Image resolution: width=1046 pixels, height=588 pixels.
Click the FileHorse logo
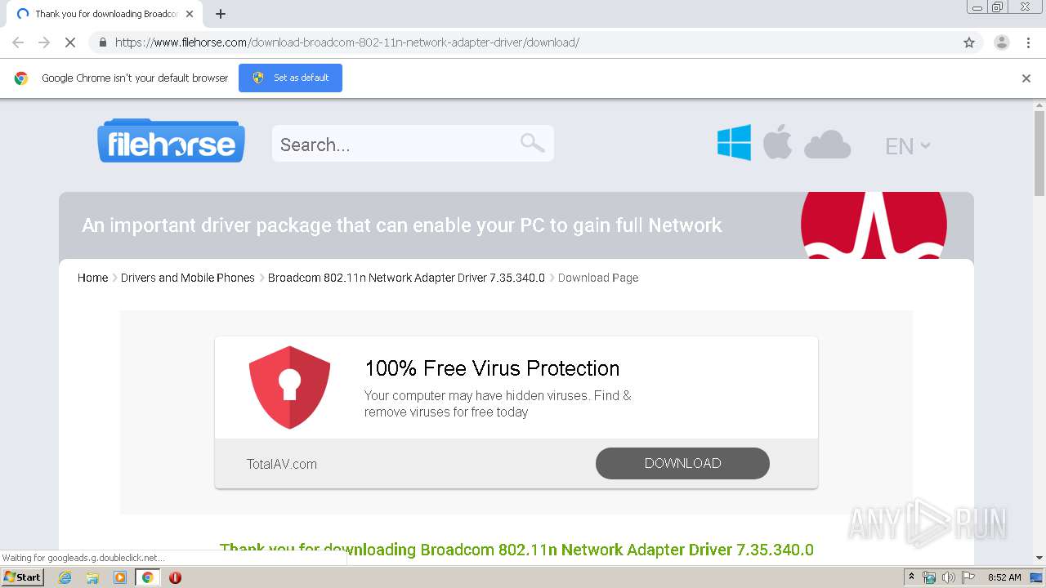(x=172, y=143)
